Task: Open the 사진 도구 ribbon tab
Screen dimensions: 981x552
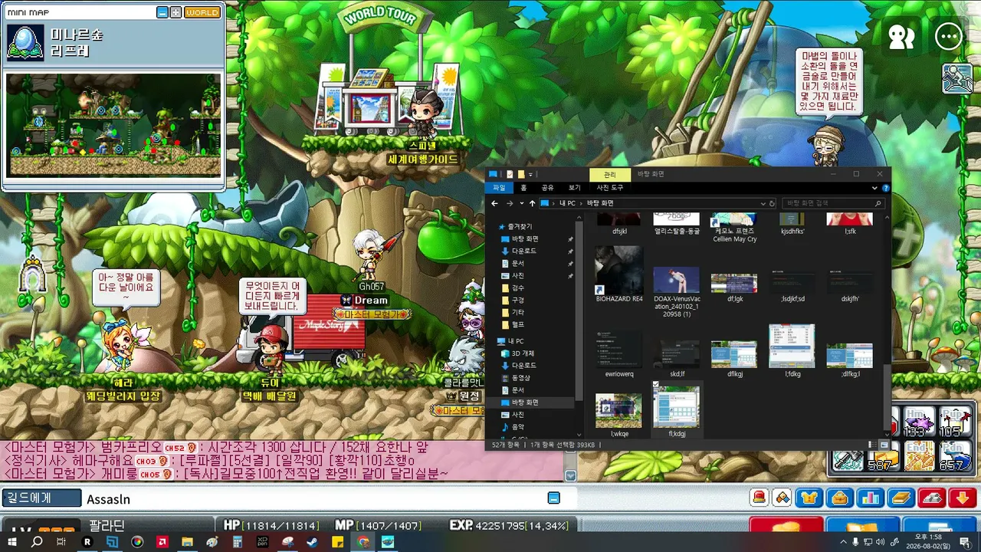Action: [610, 188]
